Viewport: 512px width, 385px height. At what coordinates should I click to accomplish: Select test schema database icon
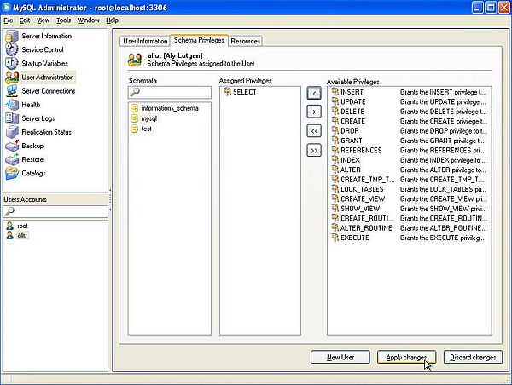[x=134, y=129]
